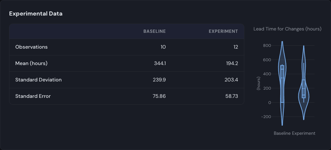Click the Lead Time for Changes chart title

tap(287, 29)
